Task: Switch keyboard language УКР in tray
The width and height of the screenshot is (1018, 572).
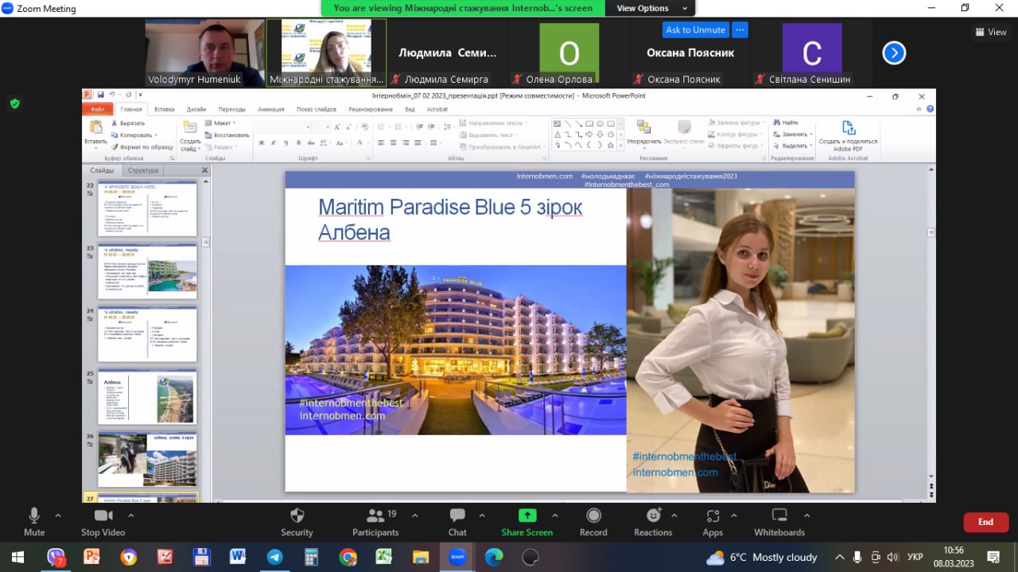Action: click(x=915, y=557)
